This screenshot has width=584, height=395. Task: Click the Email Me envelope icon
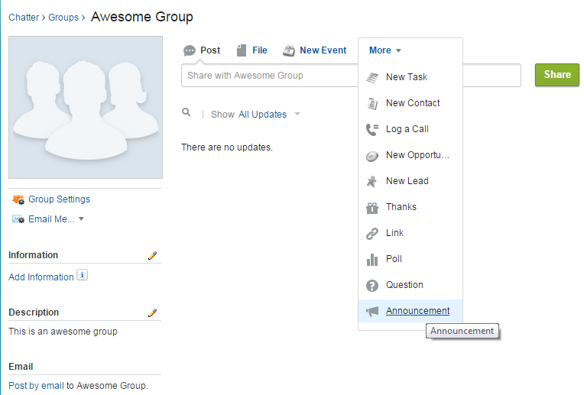[18, 219]
